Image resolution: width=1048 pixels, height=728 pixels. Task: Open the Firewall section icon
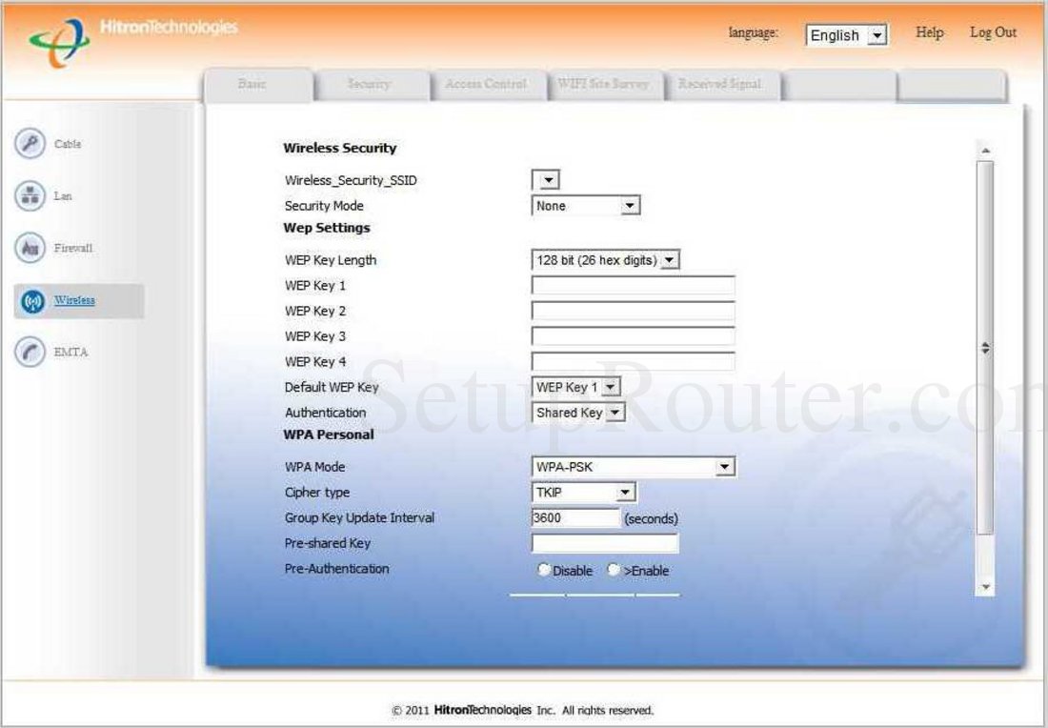coord(30,249)
